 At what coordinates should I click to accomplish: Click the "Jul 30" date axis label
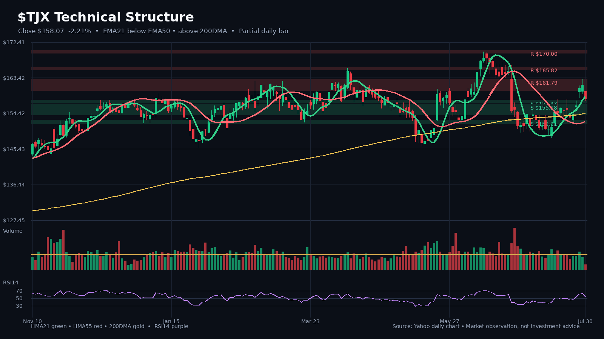585,322
